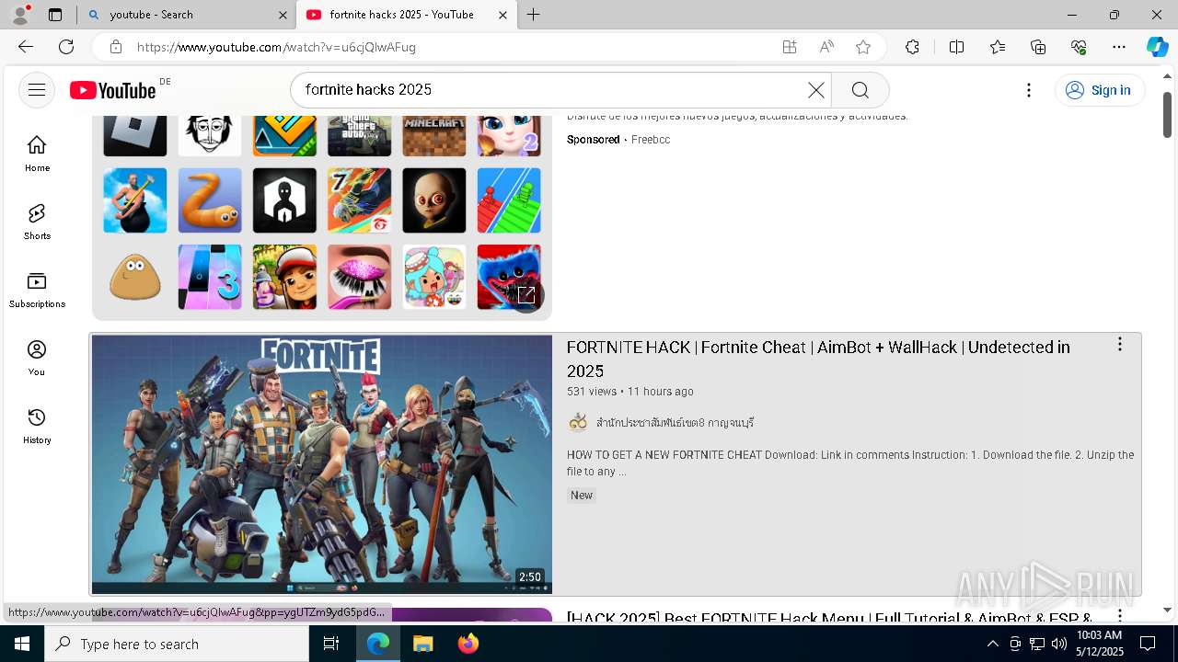Image resolution: width=1178 pixels, height=662 pixels.
Task: Click the YouTube logo
Action: point(113,90)
